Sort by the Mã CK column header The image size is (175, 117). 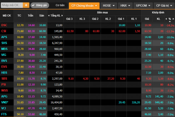click(x=7, y=16)
